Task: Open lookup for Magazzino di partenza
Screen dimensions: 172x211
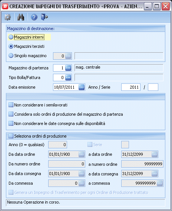Action: tap(68, 68)
